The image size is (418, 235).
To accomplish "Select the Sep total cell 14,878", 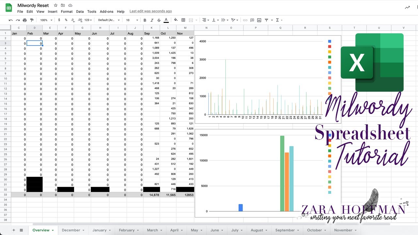I will 152,195.
